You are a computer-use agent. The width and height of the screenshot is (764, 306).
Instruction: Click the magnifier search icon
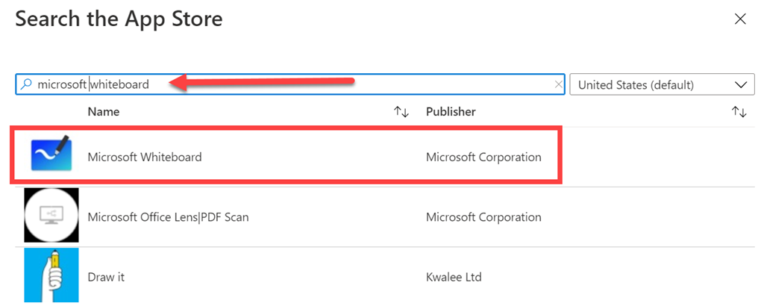[x=27, y=84]
